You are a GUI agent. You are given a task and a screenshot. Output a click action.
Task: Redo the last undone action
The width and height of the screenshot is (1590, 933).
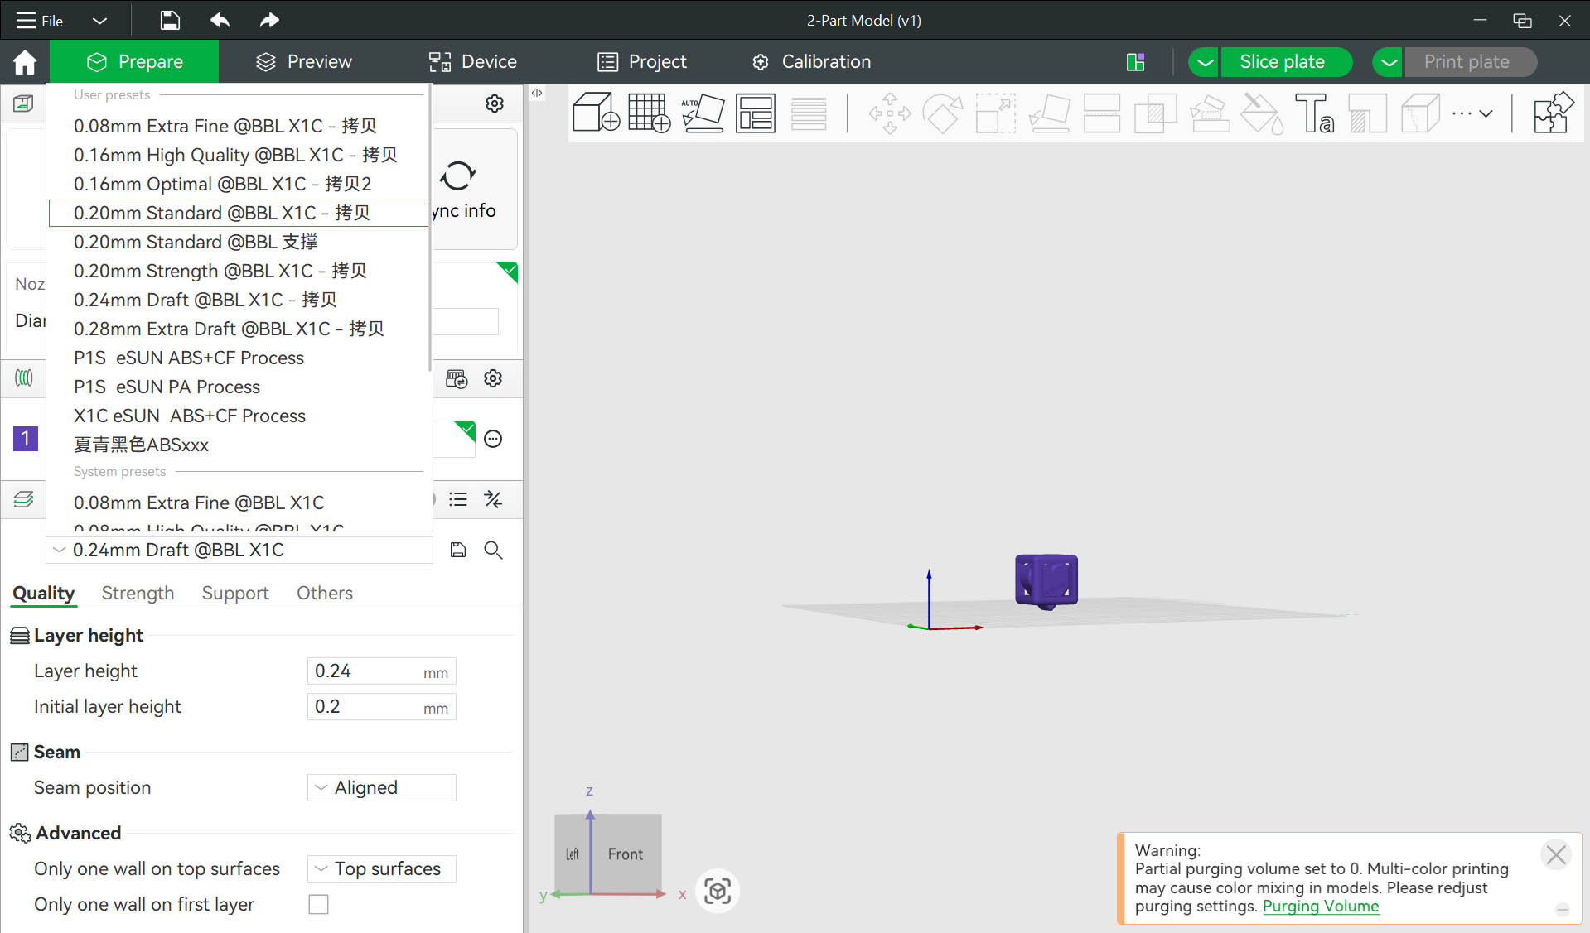click(269, 20)
